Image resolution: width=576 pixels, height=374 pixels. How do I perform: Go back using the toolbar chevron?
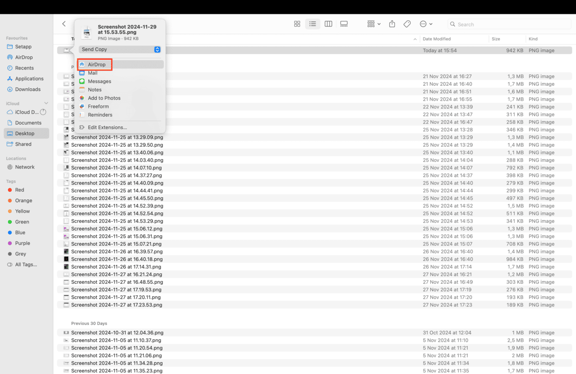64,24
